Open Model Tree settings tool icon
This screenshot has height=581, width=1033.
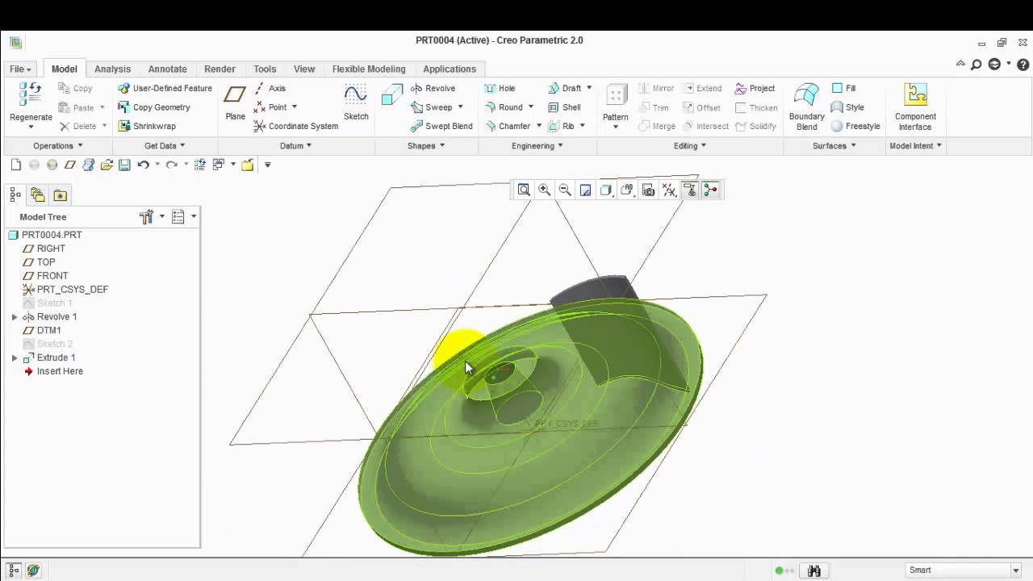click(x=146, y=216)
